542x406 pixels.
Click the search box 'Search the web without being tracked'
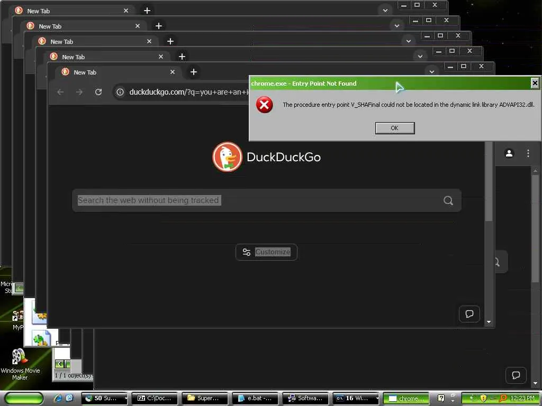click(x=267, y=200)
